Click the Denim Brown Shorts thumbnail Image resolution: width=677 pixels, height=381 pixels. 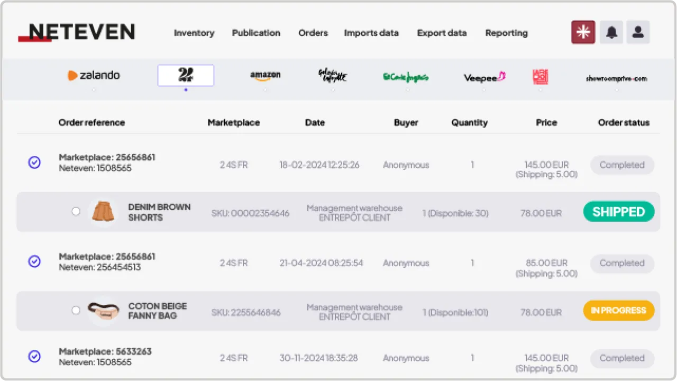pyautogui.click(x=103, y=212)
